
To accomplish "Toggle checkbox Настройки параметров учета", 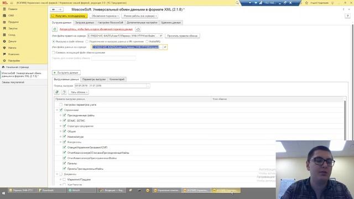I will click(x=61, y=104).
